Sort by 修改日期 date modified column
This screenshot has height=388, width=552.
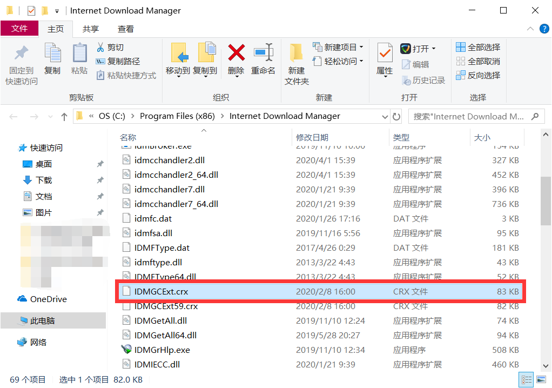tap(312, 137)
